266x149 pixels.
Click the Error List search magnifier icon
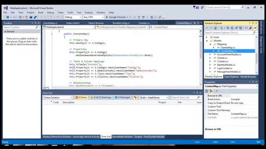[198, 98]
